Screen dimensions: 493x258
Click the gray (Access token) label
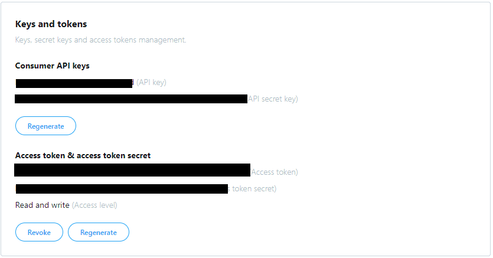(x=274, y=172)
